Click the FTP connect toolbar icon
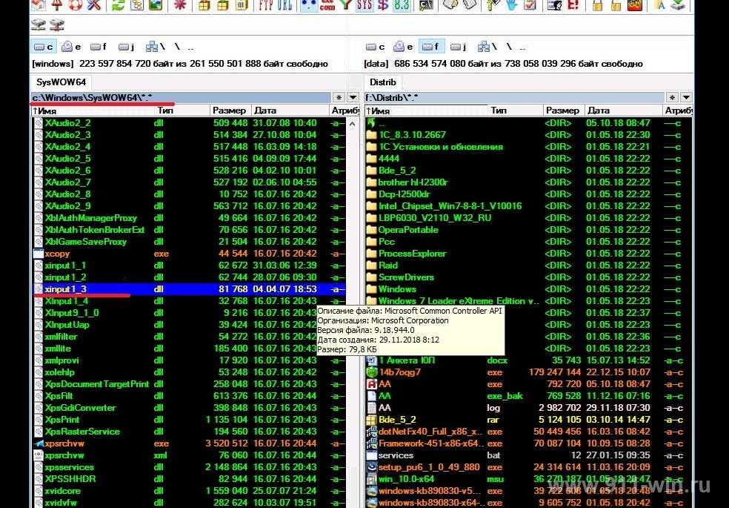 click(264, 5)
